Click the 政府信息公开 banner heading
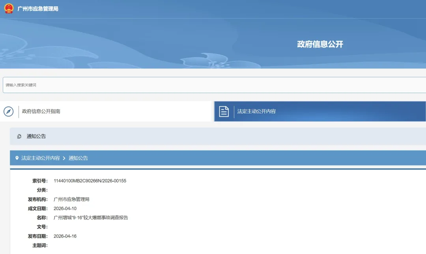The image size is (426, 254). (320, 44)
